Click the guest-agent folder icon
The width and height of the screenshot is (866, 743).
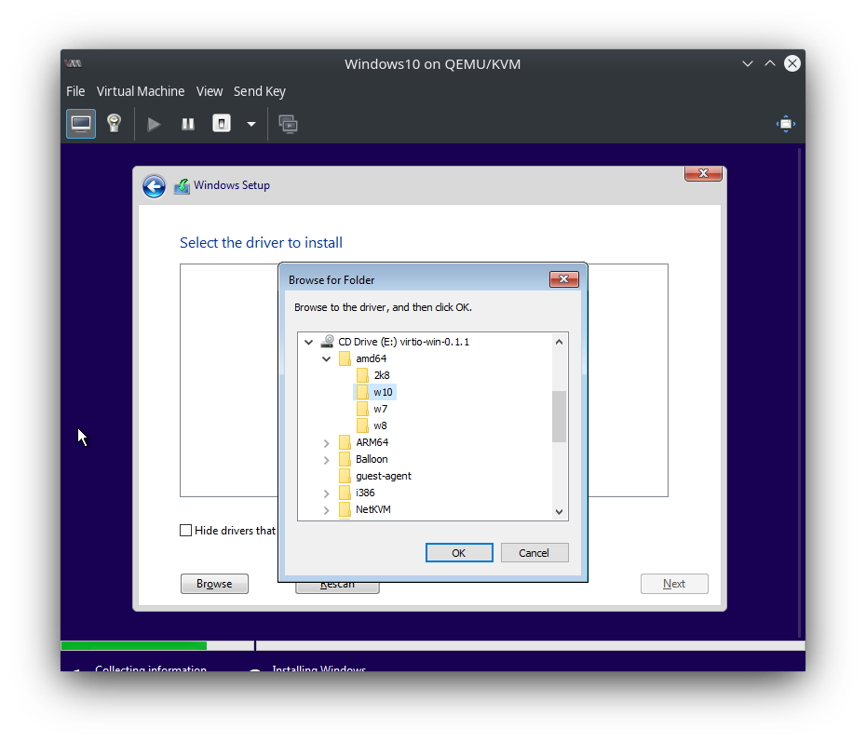tap(345, 476)
